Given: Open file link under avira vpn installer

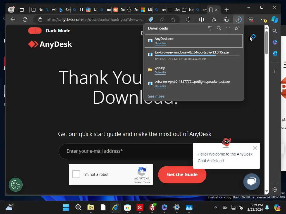Looking at the screenshot, I should 160,86.
